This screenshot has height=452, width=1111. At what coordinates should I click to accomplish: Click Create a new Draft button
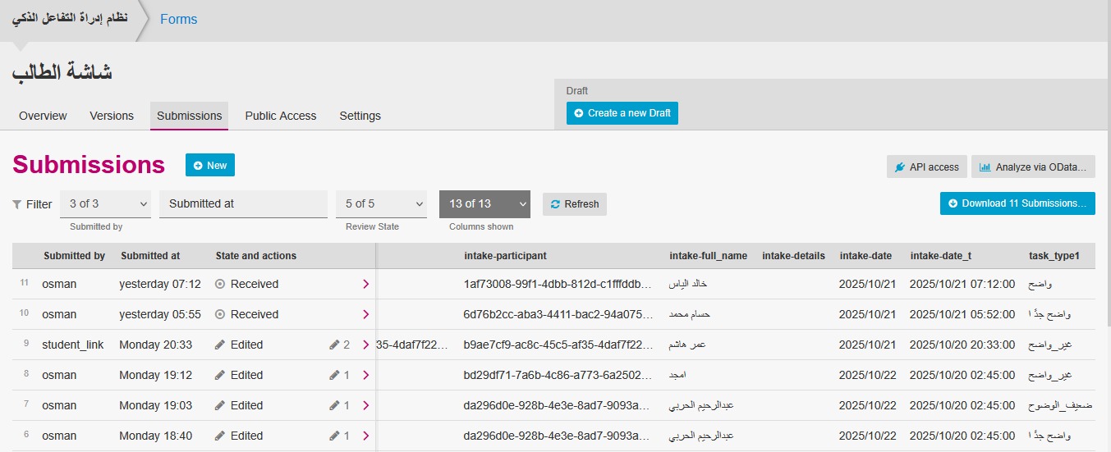click(622, 113)
